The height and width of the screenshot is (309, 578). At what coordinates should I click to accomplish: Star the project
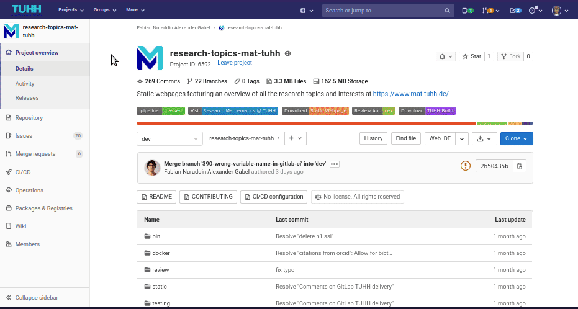[x=471, y=56]
